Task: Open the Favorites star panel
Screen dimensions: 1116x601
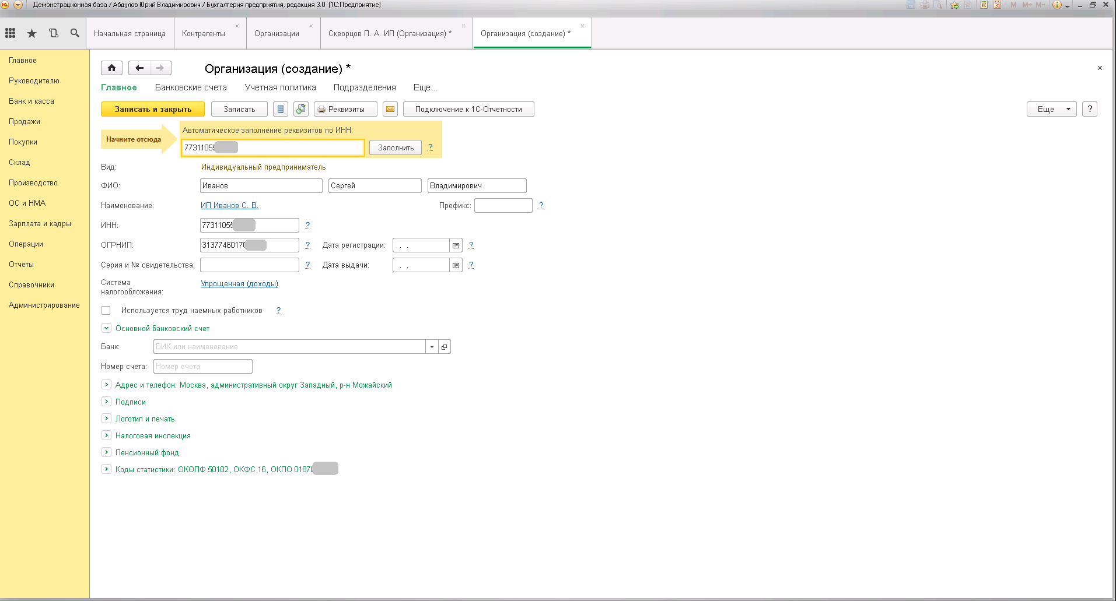Action: click(32, 33)
